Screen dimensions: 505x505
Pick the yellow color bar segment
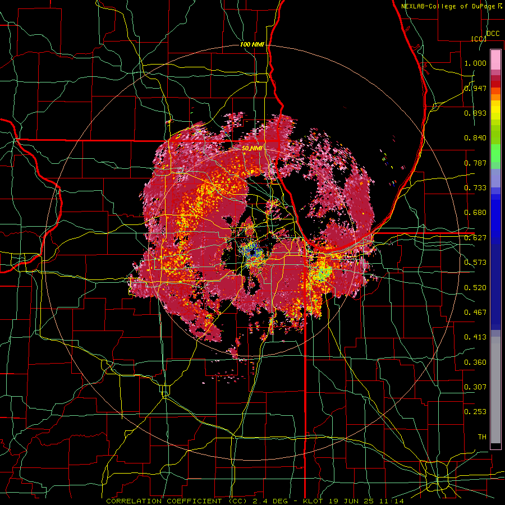(x=495, y=110)
